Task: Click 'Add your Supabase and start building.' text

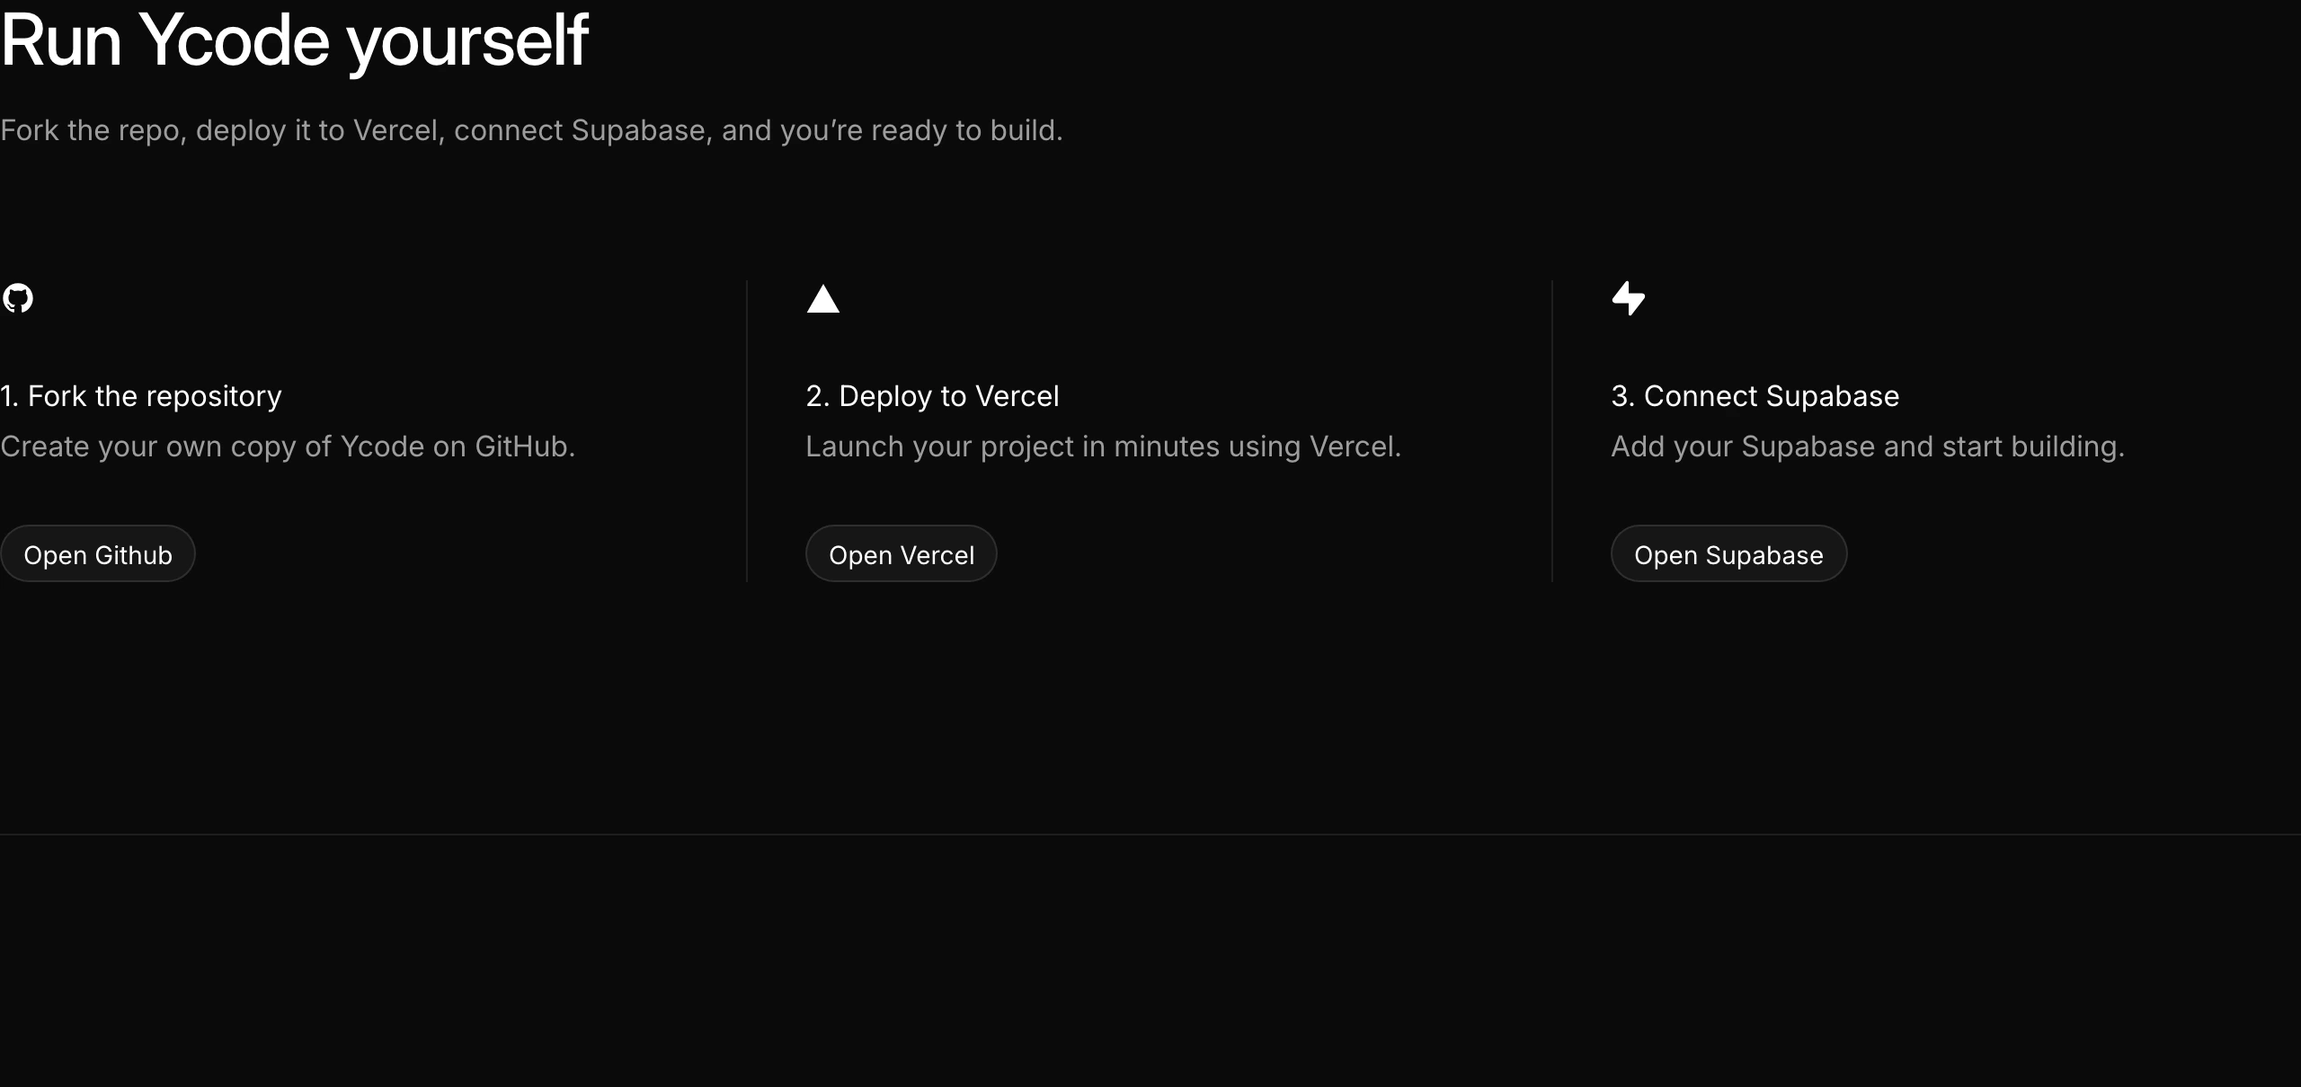Action: [1868, 446]
